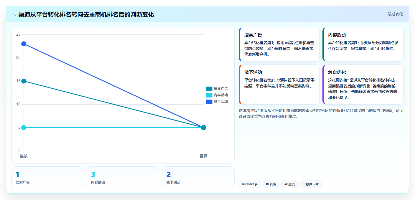The height and width of the screenshot is (200, 415).
Task: Select the 线下活动 rank 2 stat card
Action: click(198, 177)
